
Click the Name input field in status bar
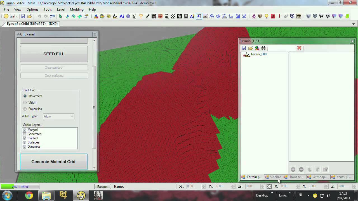(x=152, y=186)
